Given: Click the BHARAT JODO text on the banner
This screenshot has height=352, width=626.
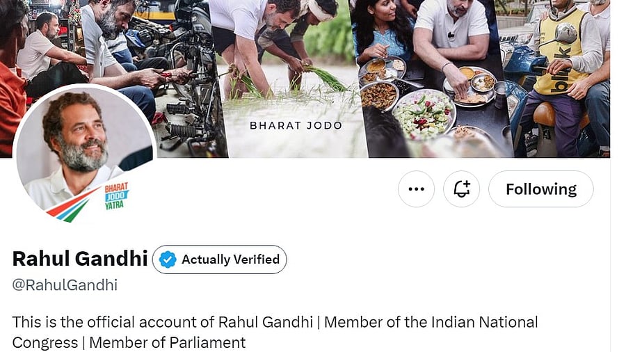Looking at the screenshot, I should (x=296, y=126).
